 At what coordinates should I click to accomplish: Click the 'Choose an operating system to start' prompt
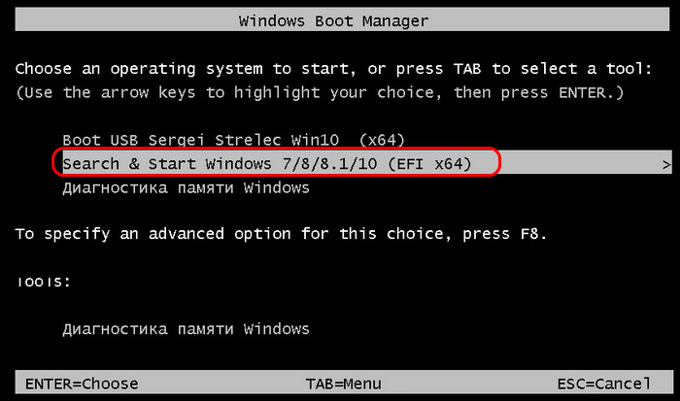(186, 69)
